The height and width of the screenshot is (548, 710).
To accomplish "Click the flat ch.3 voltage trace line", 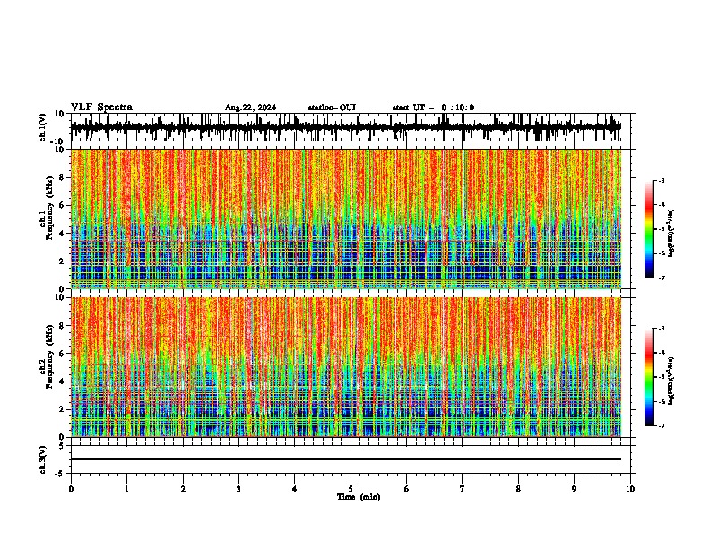I will click(x=346, y=459).
